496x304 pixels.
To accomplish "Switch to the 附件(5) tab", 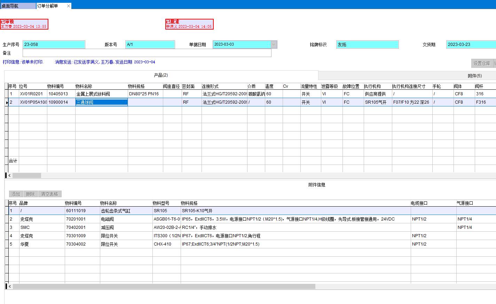I will tap(474, 76).
